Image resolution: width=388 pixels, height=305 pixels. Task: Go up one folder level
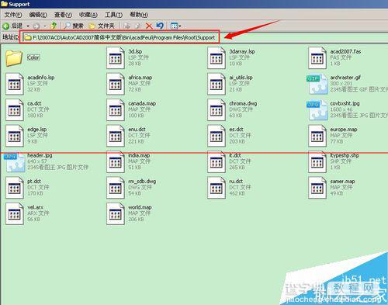click(54, 26)
